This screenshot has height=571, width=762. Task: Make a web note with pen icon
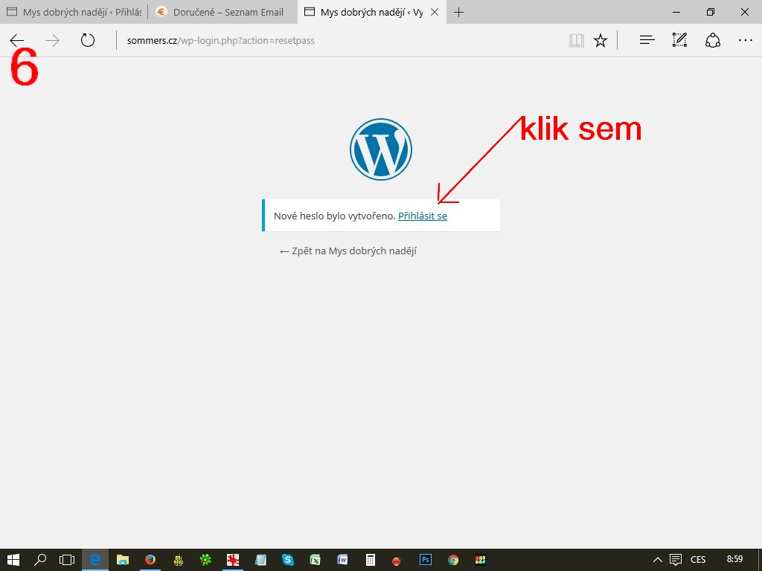679,40
